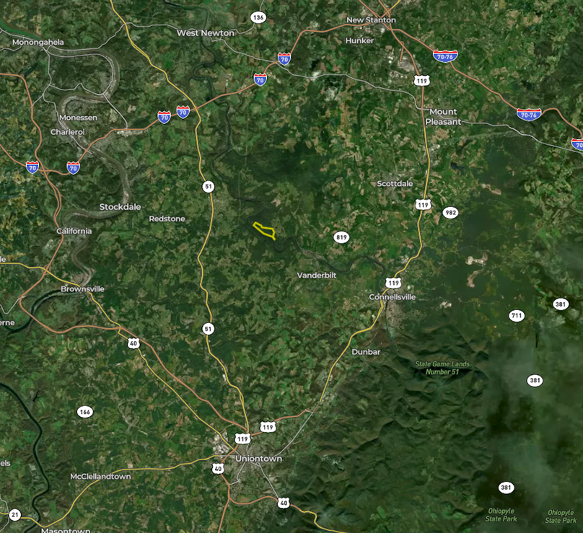Select the yellow outlined parcel boundary
This screenshot has width=583, height=533.
click(x=264, y=231)
